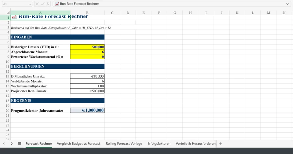Select result cell €1,000,000
This screenshot has height=154, width=293.
tap(87, 110)
